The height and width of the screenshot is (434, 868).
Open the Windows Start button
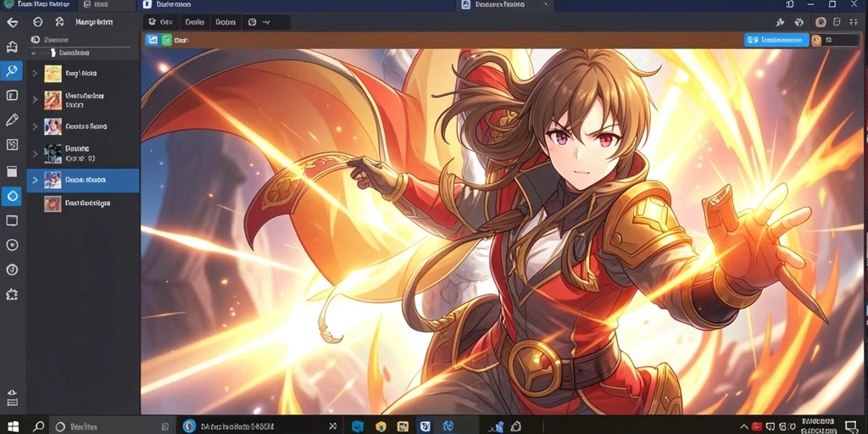pos(12,426)
